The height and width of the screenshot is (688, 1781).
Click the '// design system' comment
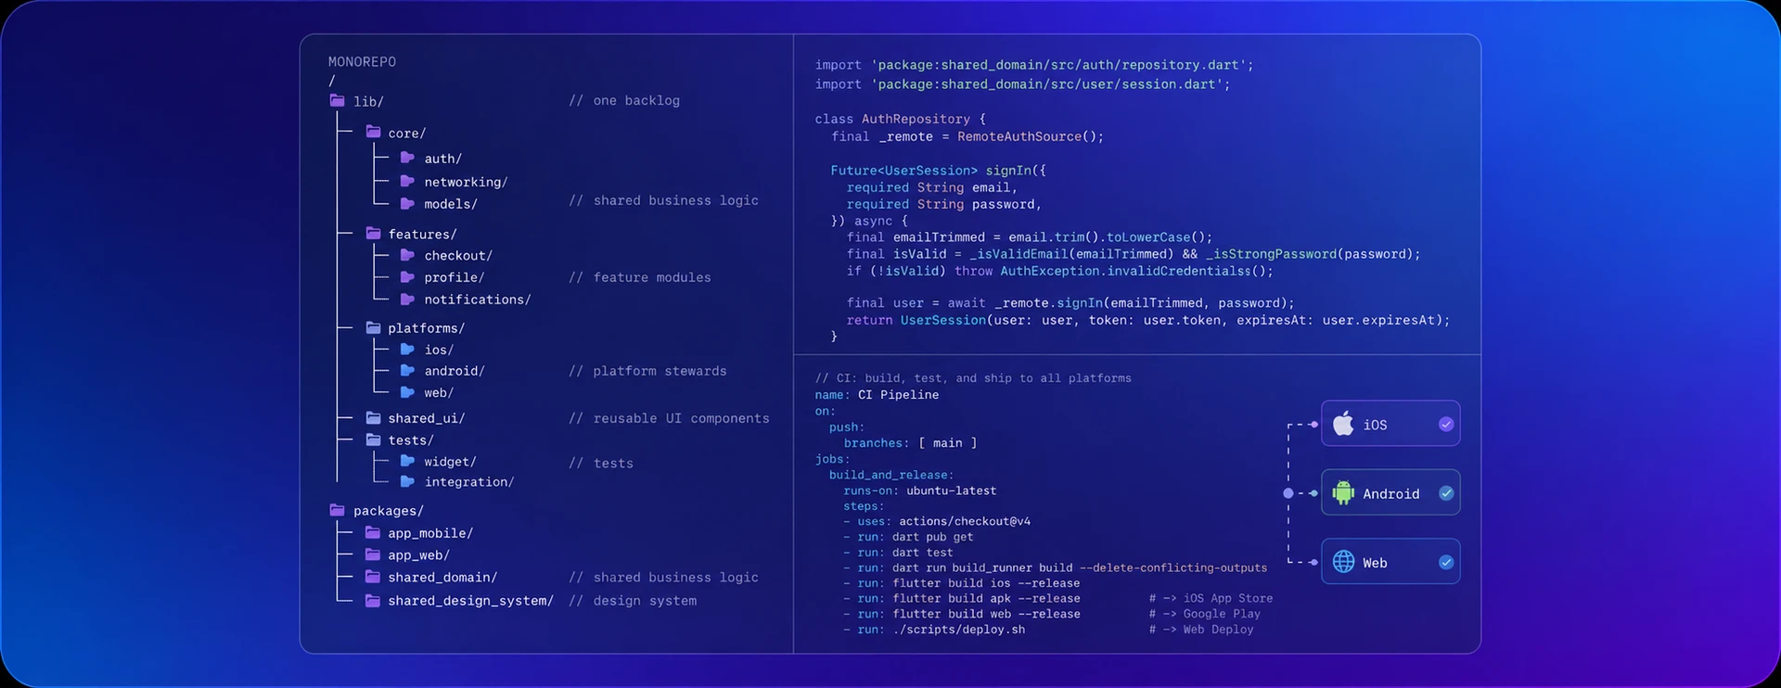pyautogui.click(x=633, y=601)
